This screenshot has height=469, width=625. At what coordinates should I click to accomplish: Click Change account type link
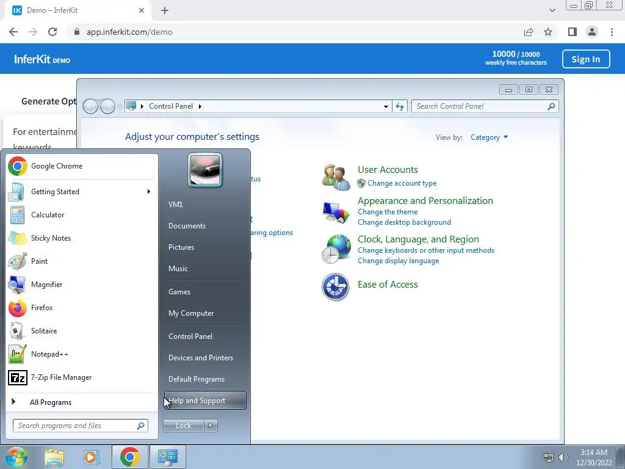(x=402, y=183)
